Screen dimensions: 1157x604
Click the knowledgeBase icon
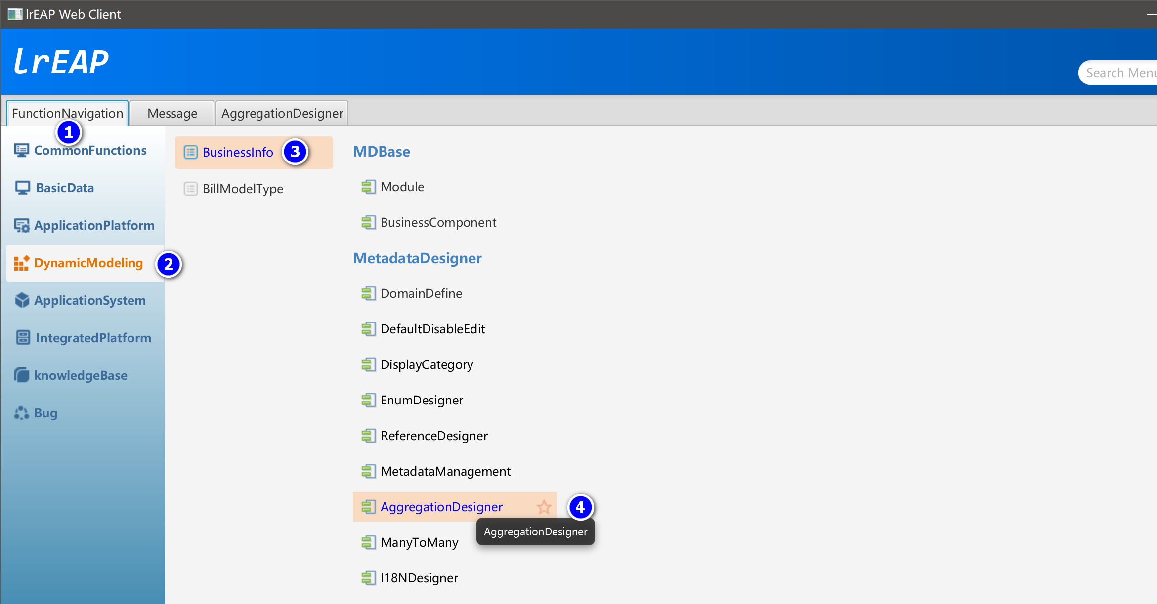(22, 375)
